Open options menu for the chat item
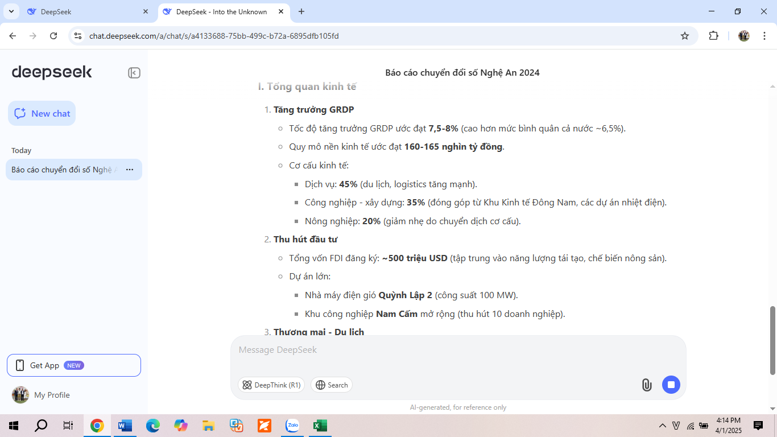The height and width of the screenshot is (437, 777). (130, 170)
